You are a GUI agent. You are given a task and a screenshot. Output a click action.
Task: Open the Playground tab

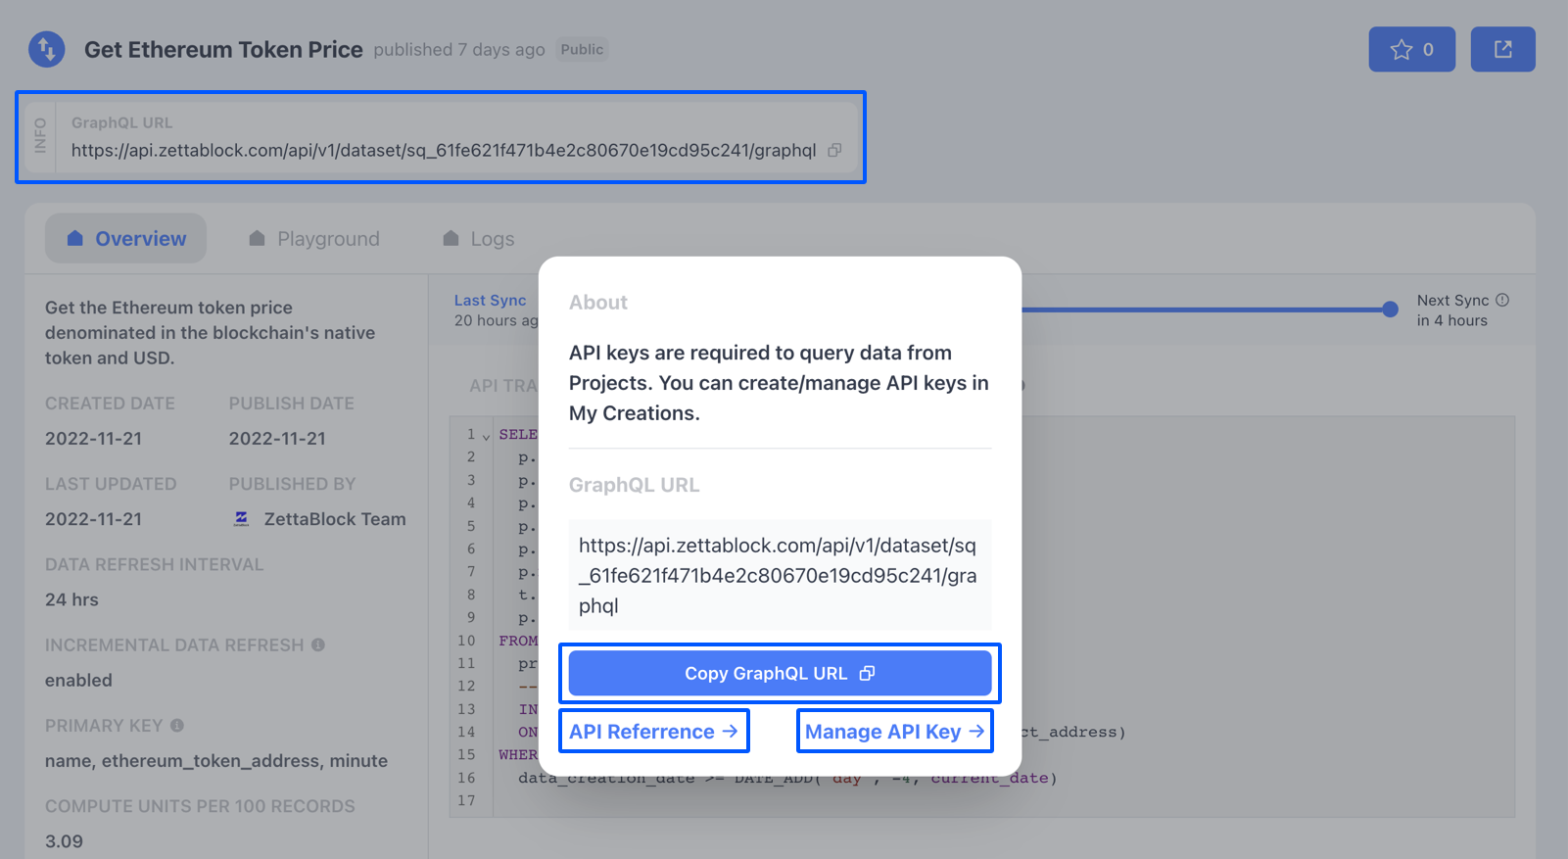[313, 238]
